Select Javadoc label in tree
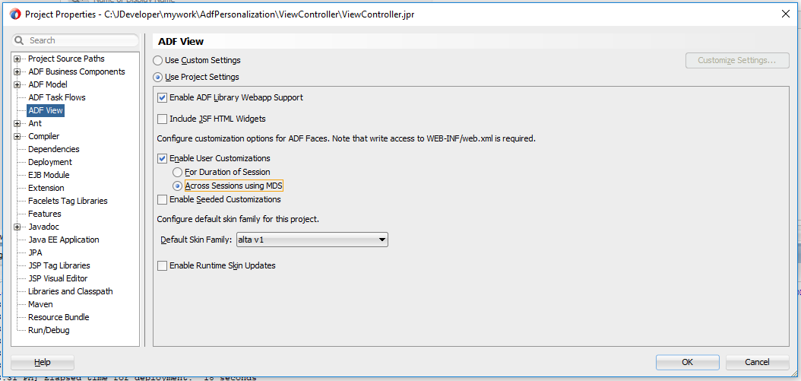 (43, 227)
